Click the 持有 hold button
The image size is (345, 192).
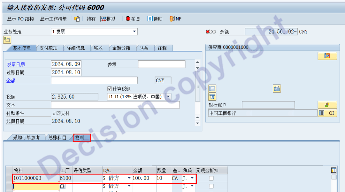[91, 19]
